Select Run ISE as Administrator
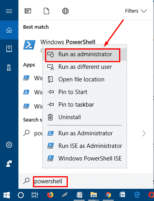This screenshot has height=201, width=154. [85, 146]
